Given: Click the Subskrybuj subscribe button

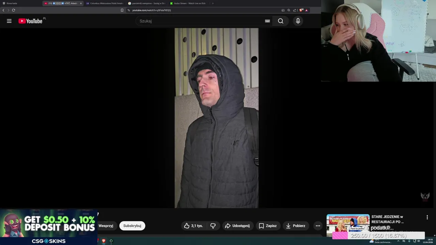Looking at the screenshot, I should coord(132,226).
